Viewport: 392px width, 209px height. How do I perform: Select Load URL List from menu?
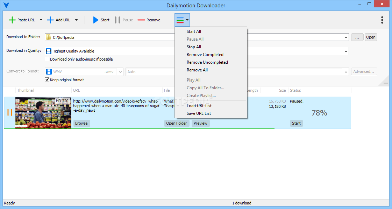pyautogui.click(x=211, y=106)
